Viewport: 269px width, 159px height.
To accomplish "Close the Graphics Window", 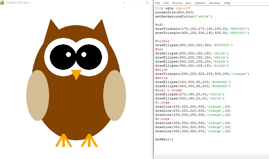I will coord(147,3).
